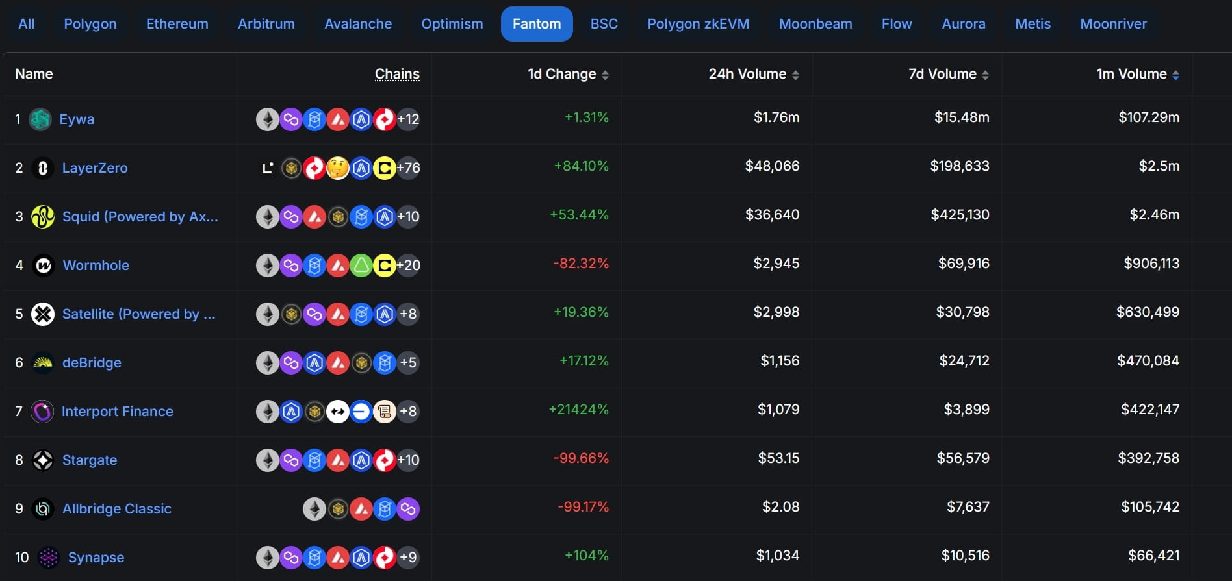1232x581 pixels.
Task: Select the Polygon zkEVM tab
Action: (x=698, y=24)
